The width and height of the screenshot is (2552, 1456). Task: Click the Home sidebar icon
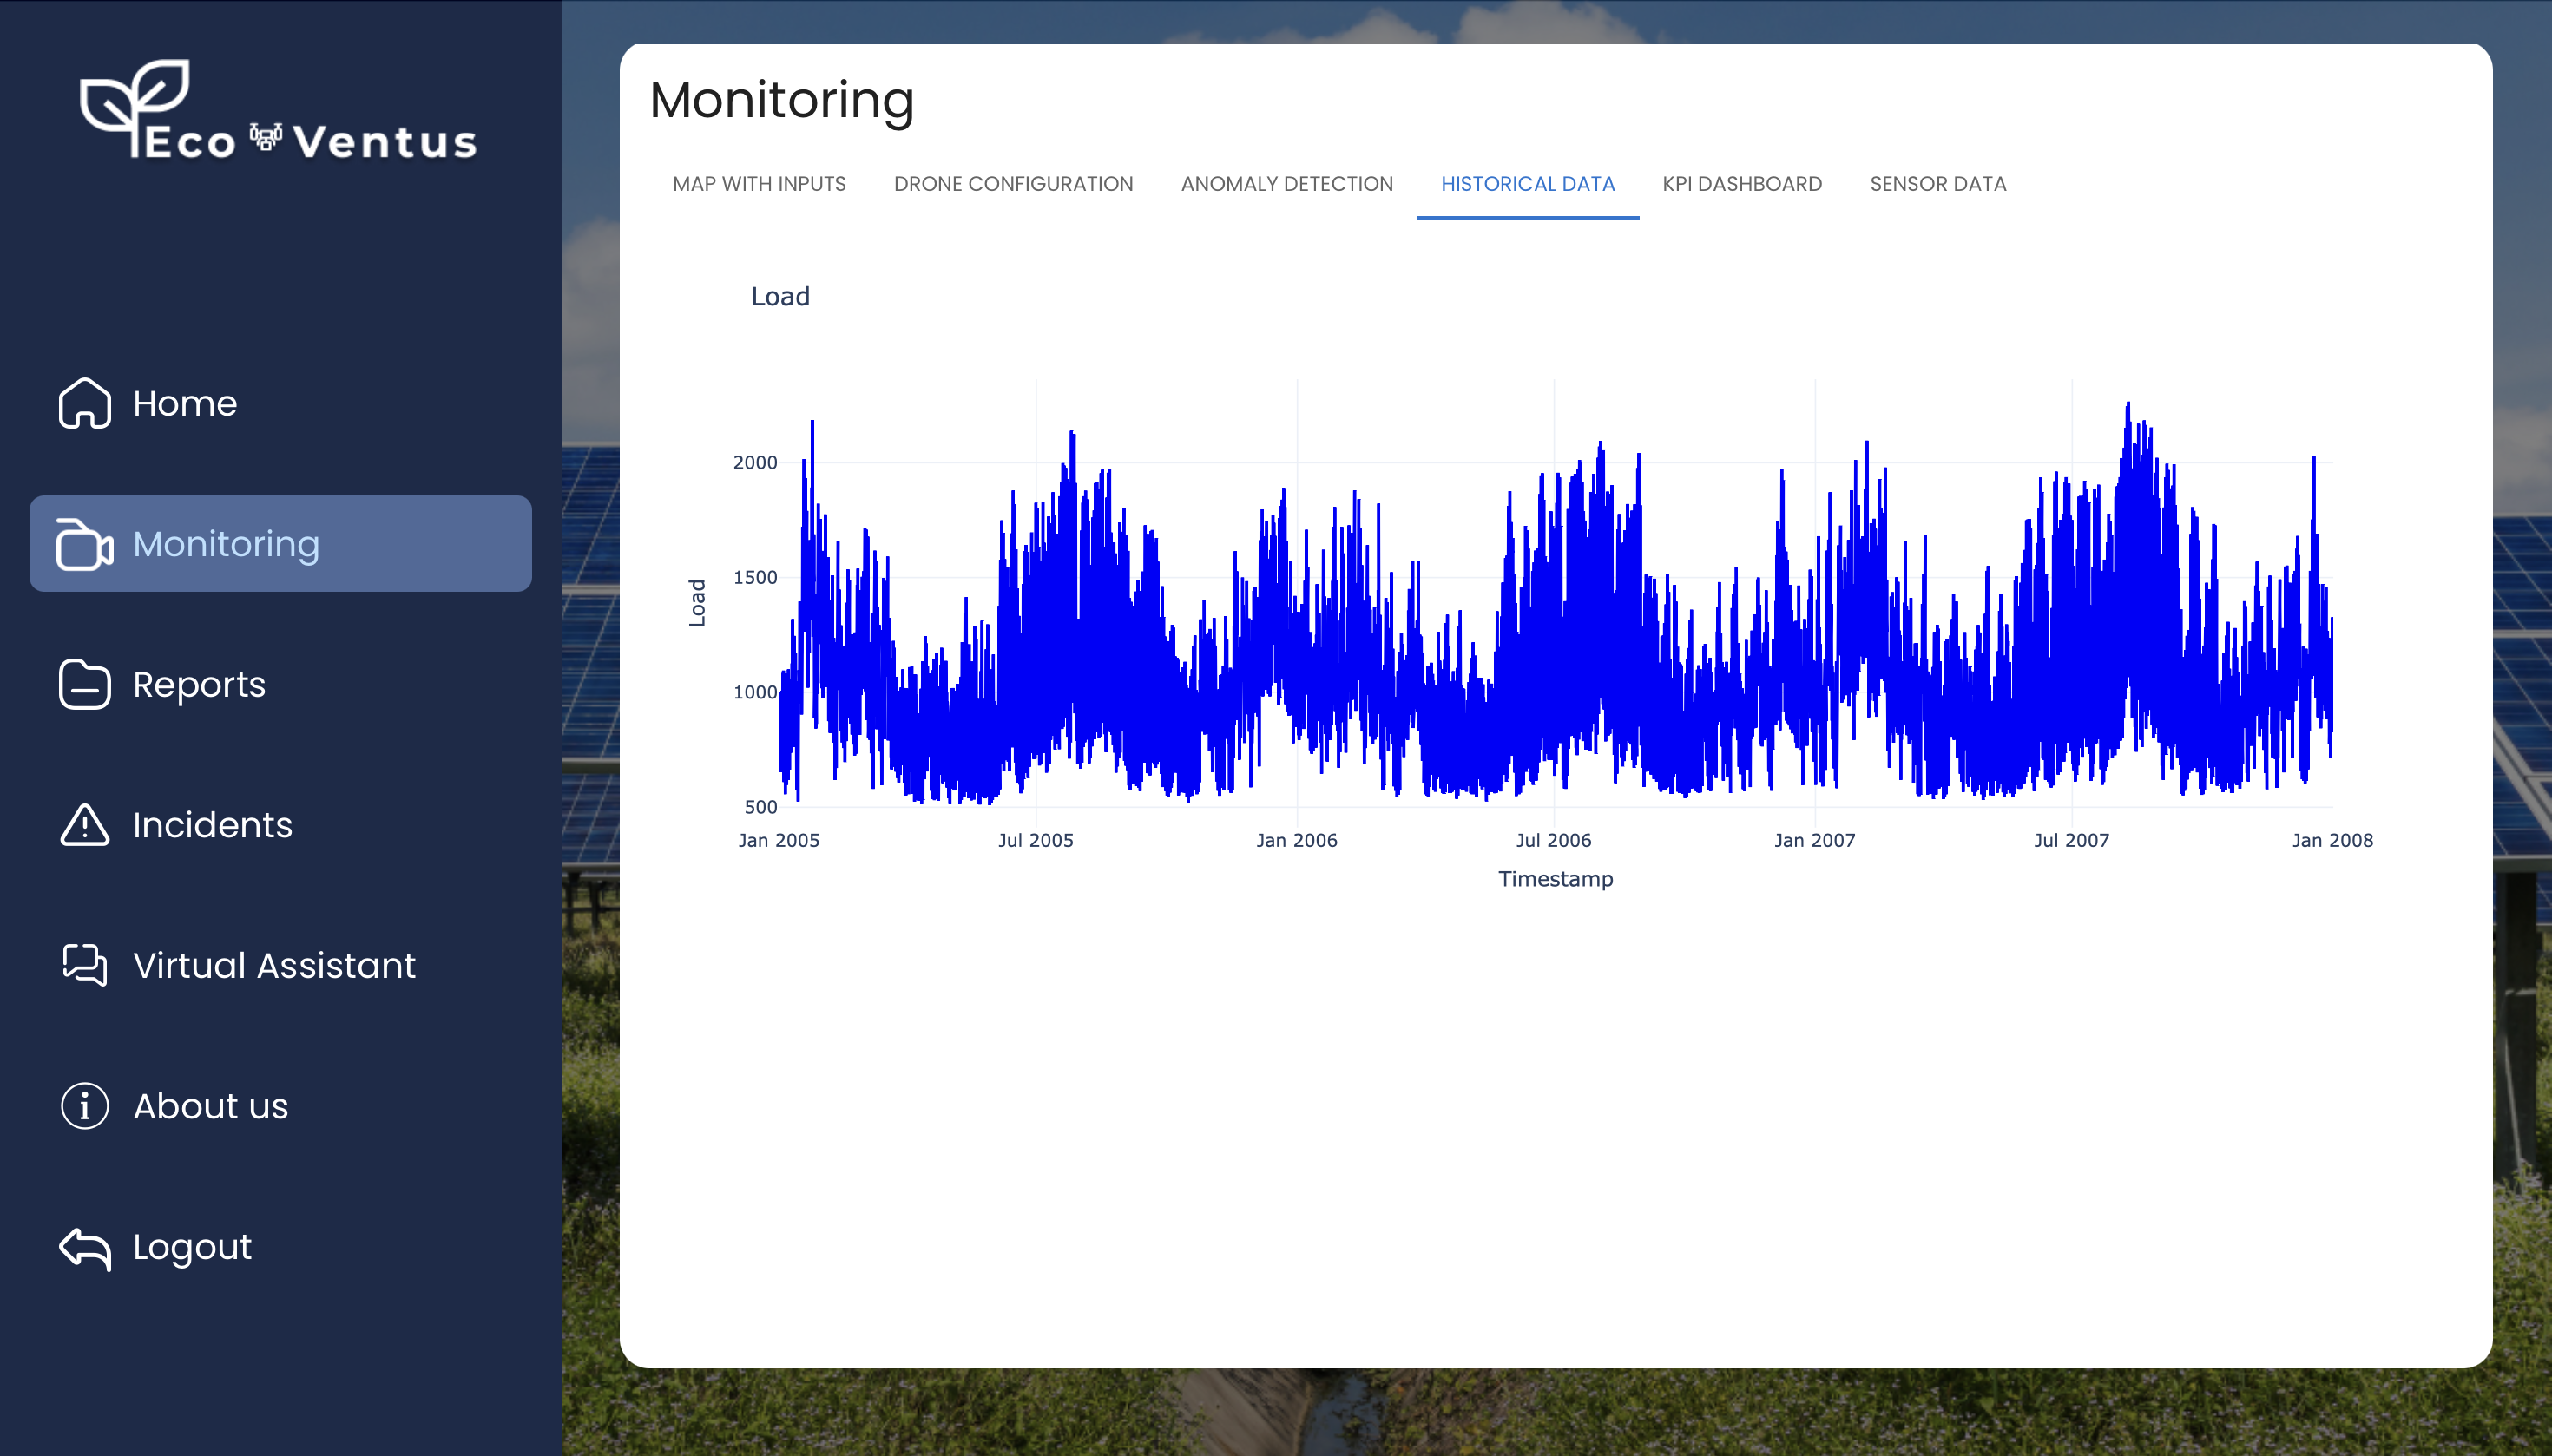pyautogui.click(x=84, y=401)
